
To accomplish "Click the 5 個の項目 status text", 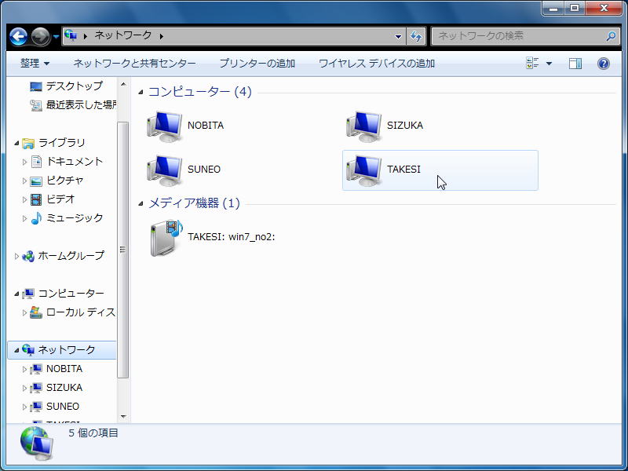I will [x=93, y=433].
